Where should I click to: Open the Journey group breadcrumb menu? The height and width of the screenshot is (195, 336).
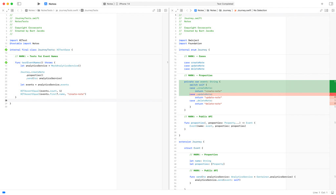click(x=226, y=10)
